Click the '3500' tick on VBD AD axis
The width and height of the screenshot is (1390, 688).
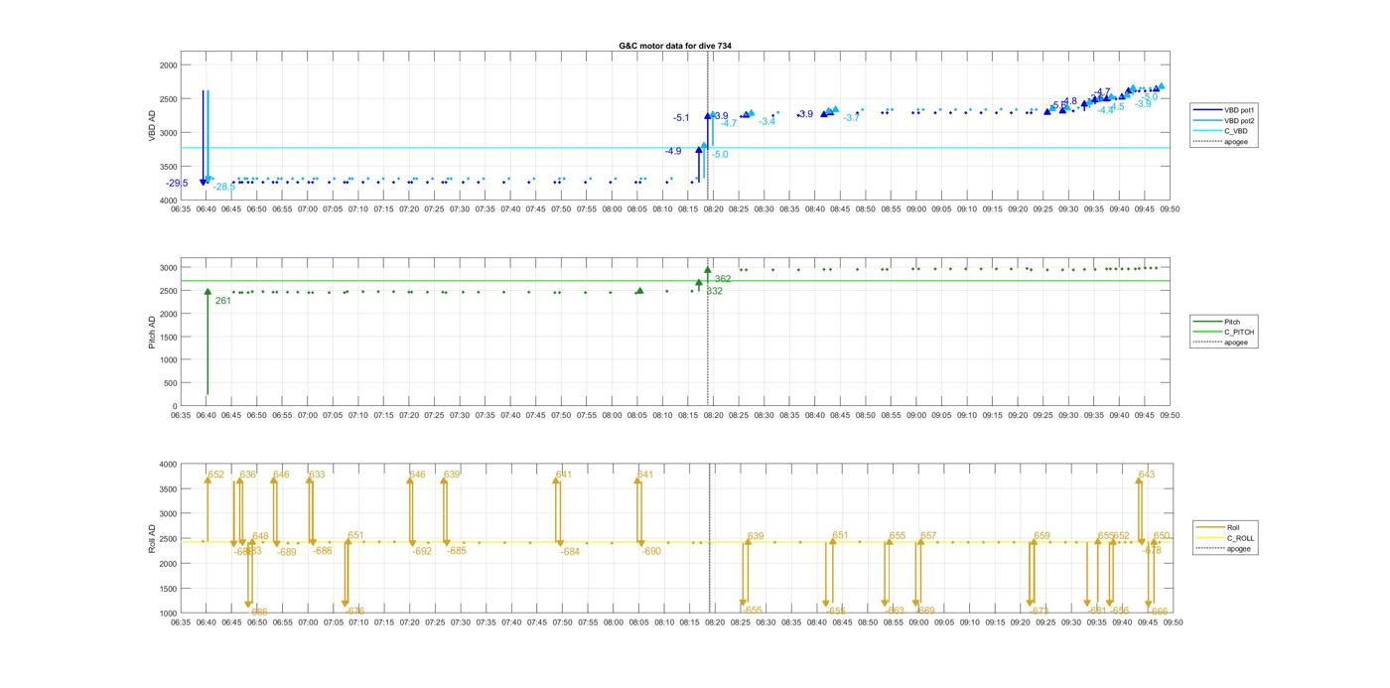click(168, 167)
